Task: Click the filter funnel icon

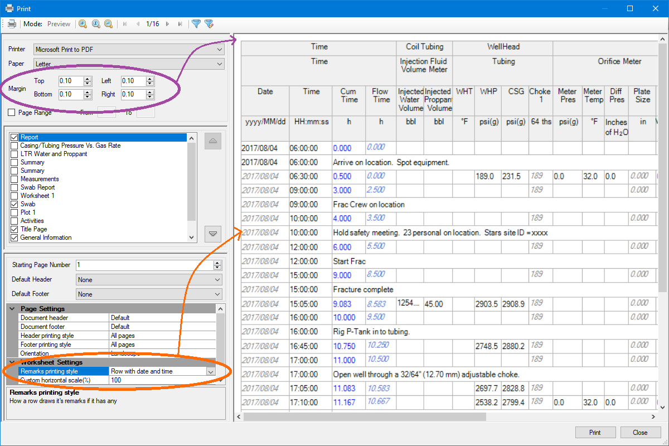Action: 196,24
